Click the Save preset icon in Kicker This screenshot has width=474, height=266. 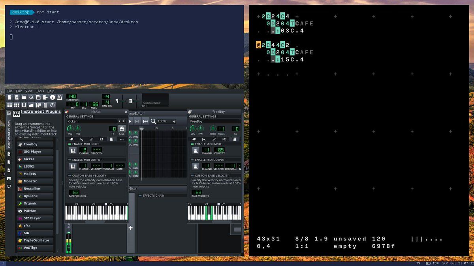tap(122, 129)
